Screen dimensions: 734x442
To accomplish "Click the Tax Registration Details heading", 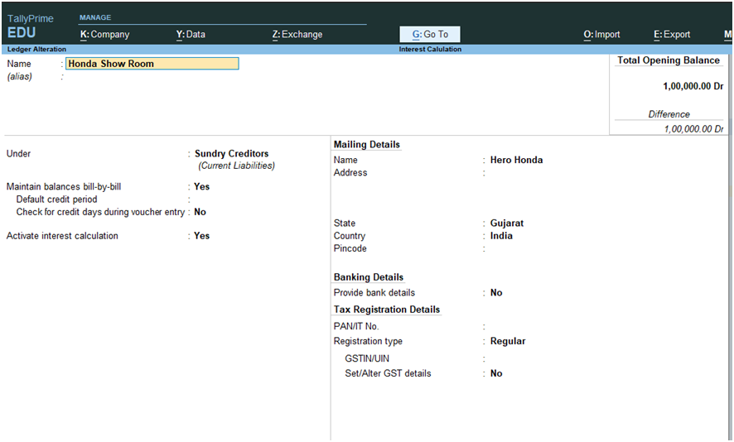I will tap(387, 310).
